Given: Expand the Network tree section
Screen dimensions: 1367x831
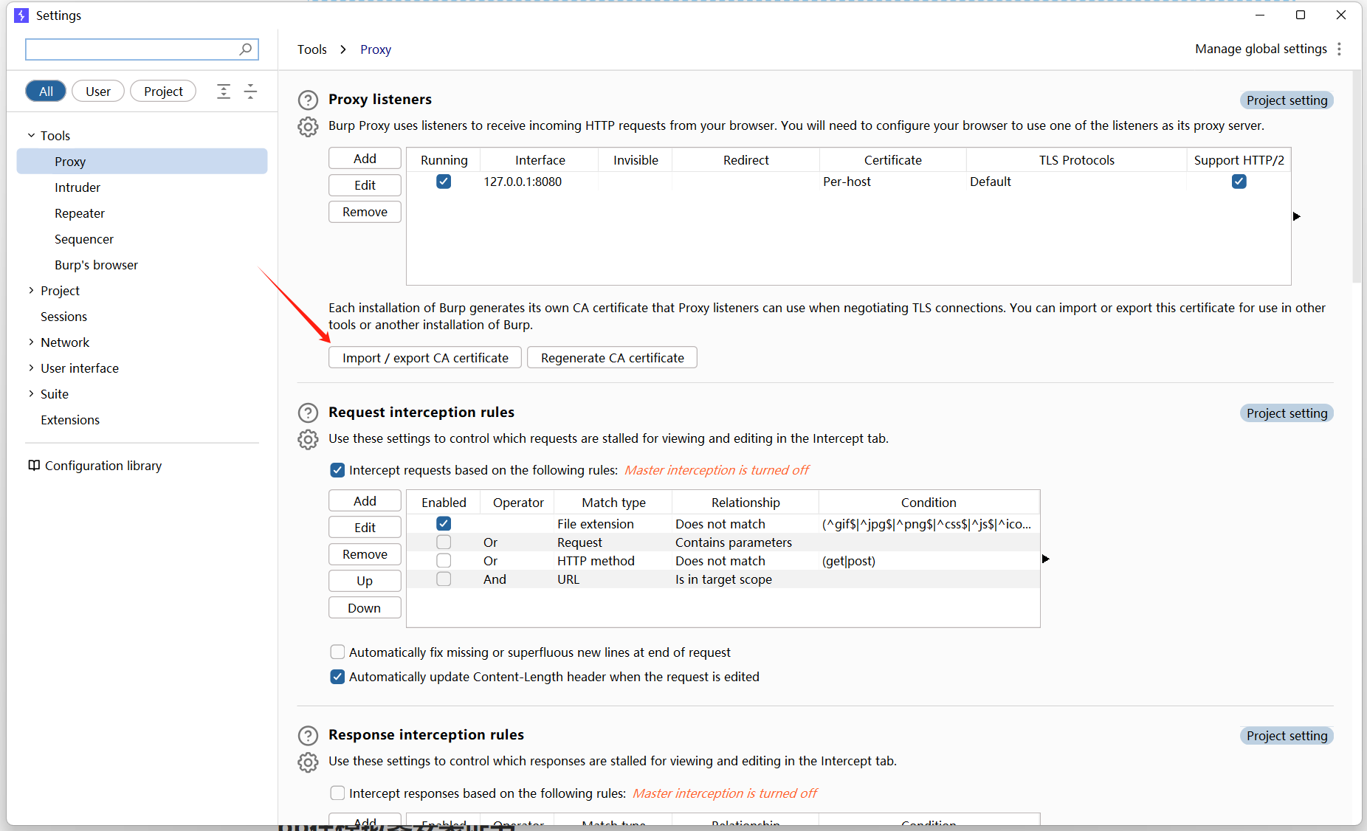Looking at the screenshot, I should (x=31, y=342).
